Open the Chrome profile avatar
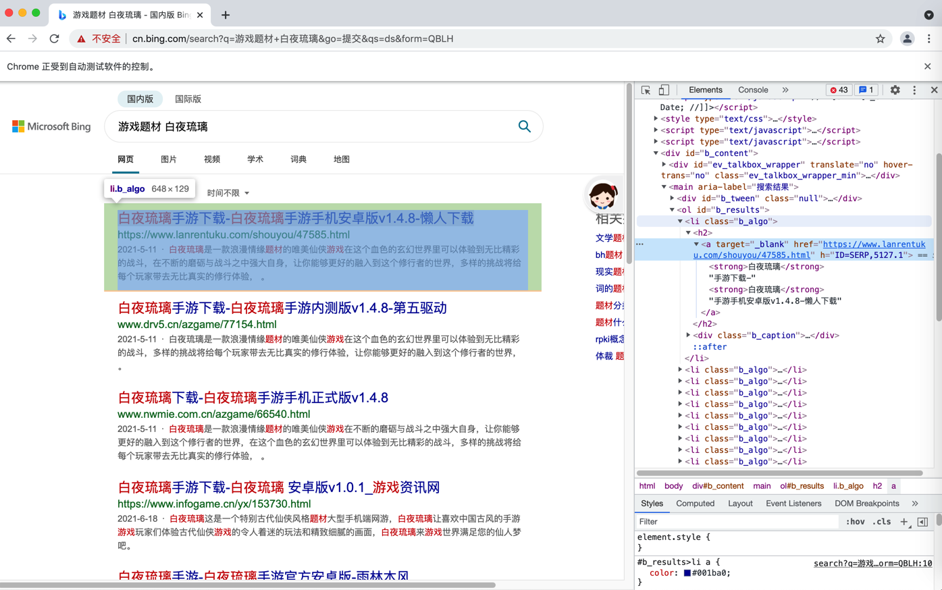The width and height of the screenshot is (942, 590). tap(907, 38)
